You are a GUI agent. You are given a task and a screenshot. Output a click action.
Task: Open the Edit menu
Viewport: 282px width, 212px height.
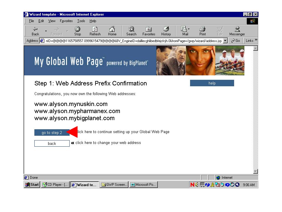click(41, 21)
